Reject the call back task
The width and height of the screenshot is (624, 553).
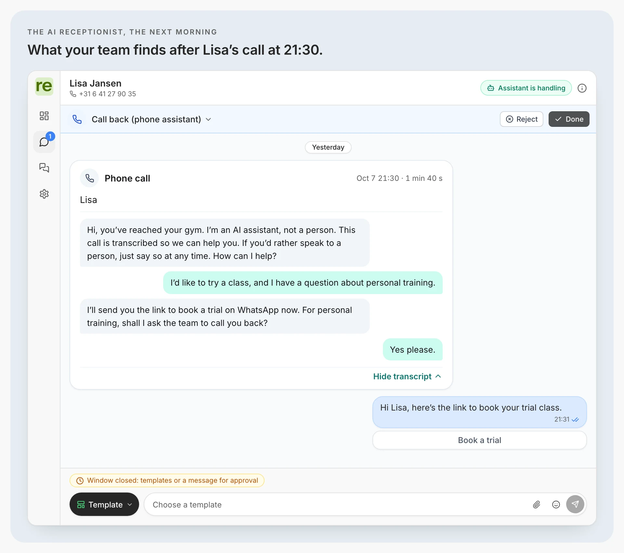coord(522,119)
